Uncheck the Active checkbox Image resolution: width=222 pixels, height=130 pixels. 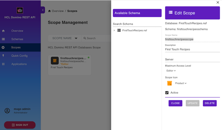tap(167, 92)
